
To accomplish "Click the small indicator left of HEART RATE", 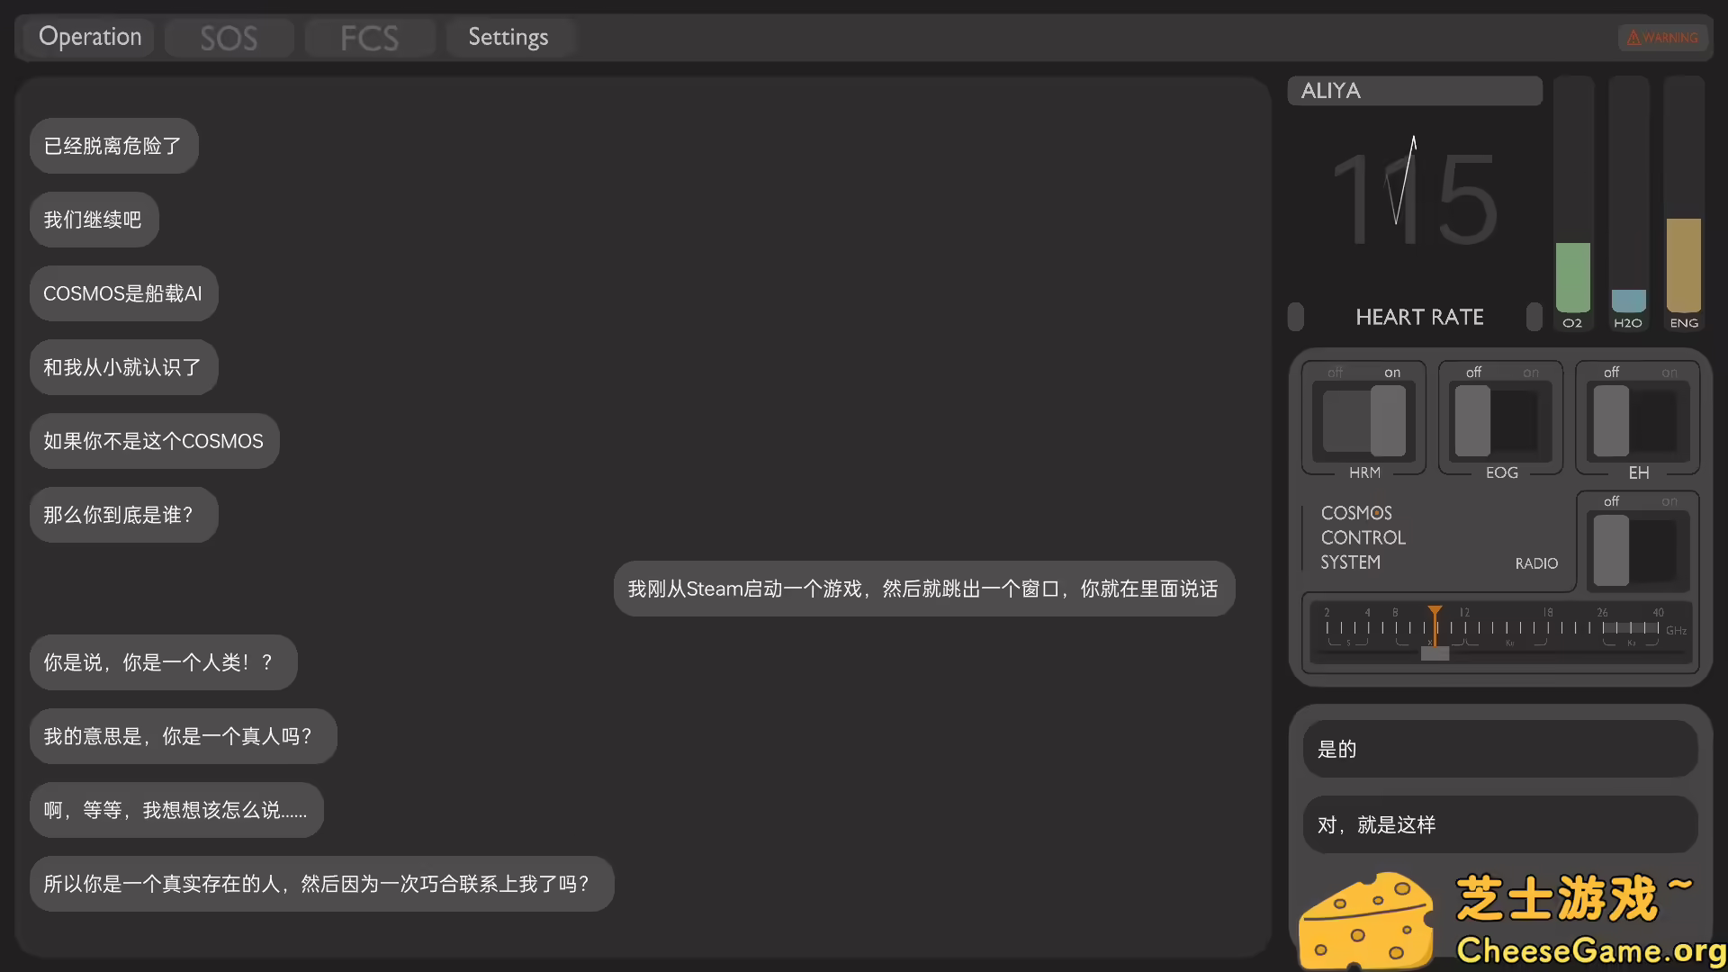I will (x=1296, y=317).
